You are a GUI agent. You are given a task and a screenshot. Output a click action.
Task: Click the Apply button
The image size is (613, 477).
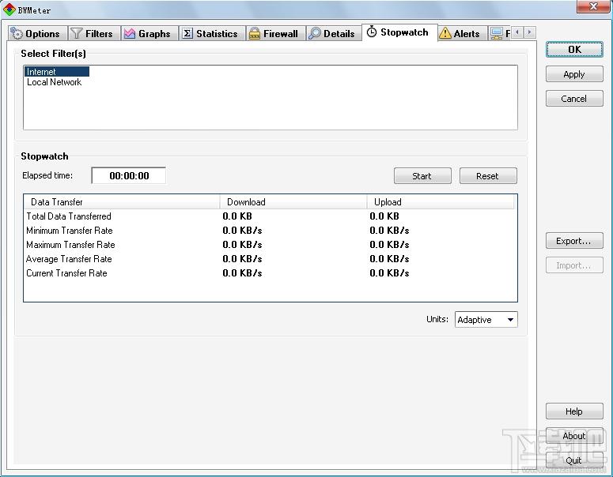(x=574, y=74)
